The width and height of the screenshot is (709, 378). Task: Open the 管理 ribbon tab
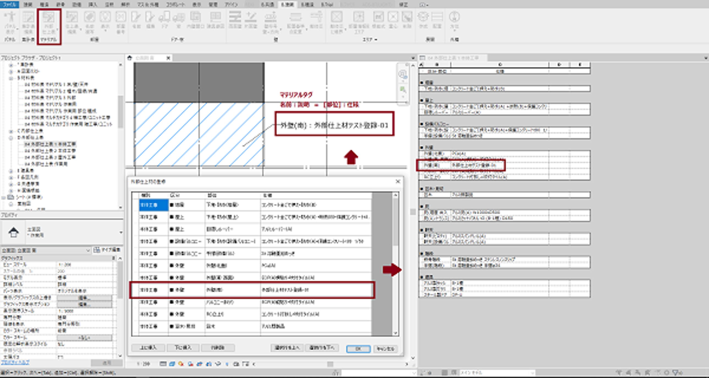coord(213,4)
